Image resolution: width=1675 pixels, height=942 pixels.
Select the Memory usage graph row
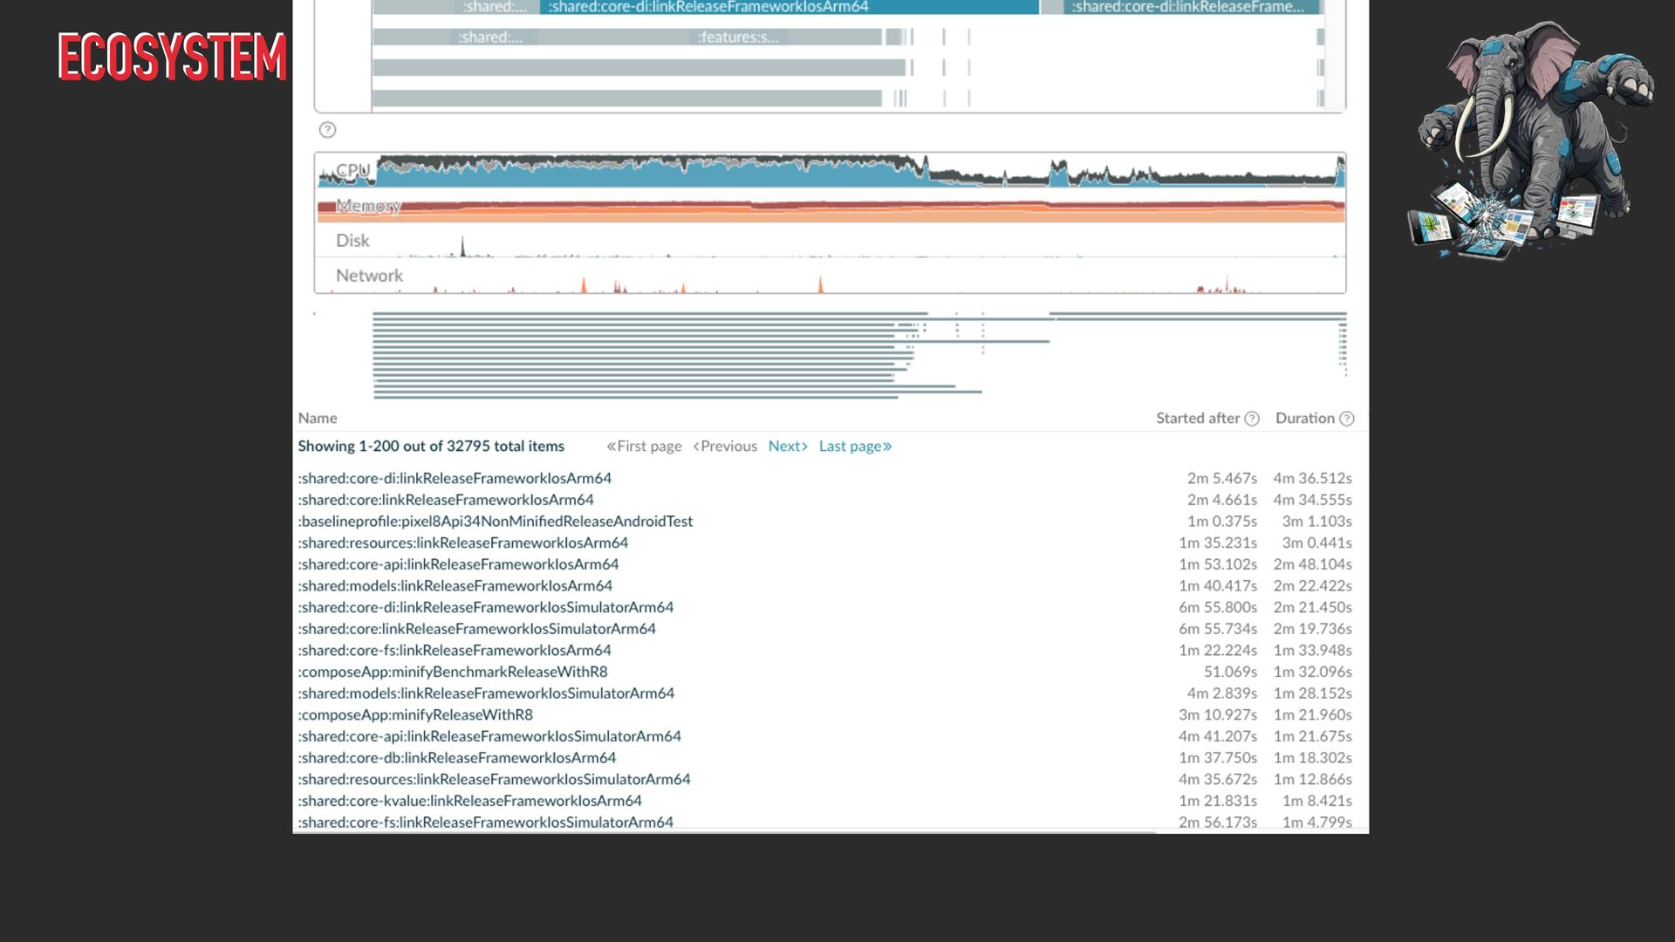coord(829,208)
